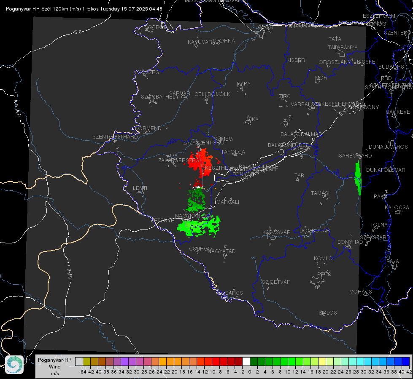
Task: Click the SÁRBOGÁRD town label
Action: click(355, 156)
